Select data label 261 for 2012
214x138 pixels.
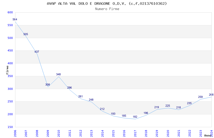point(81,97)
